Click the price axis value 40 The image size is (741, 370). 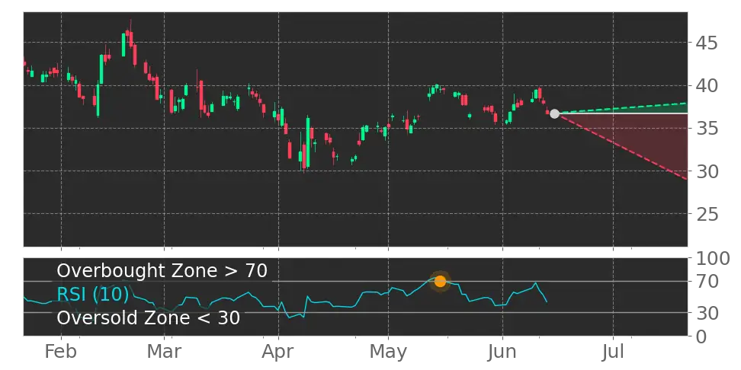(707, 86)
